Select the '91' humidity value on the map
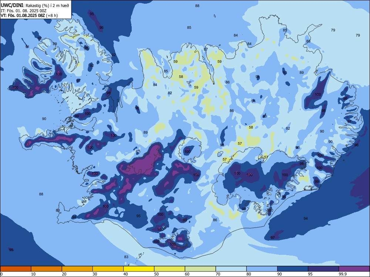Image resolution: width=370 pixels, height=277 pixels. point(27,47)
